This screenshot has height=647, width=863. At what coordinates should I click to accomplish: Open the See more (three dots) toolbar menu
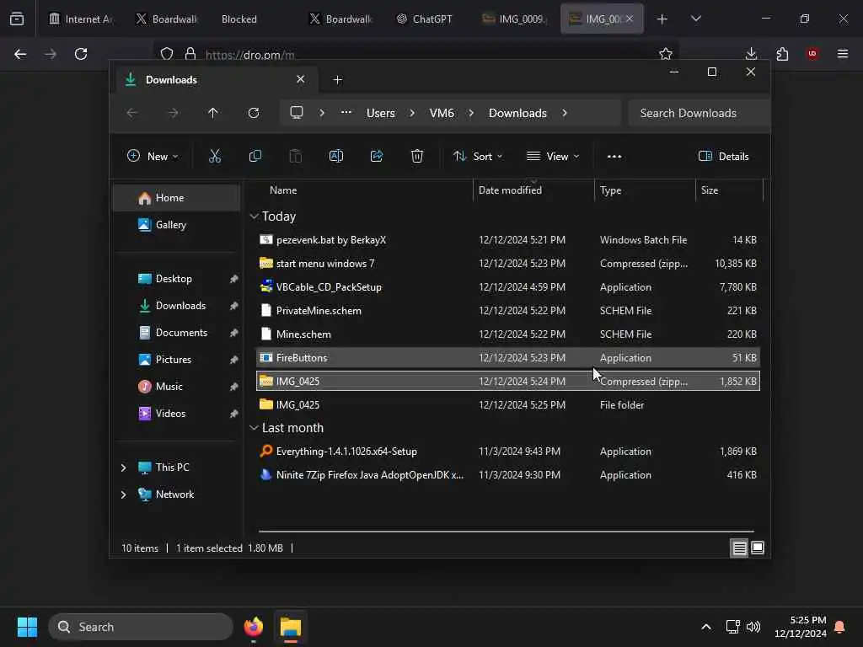pyautogui.click(x=614, y=156)
